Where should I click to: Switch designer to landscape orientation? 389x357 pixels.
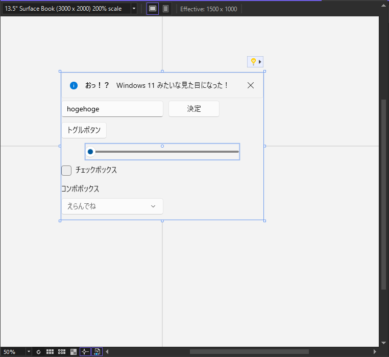click(x=153, y=9)
